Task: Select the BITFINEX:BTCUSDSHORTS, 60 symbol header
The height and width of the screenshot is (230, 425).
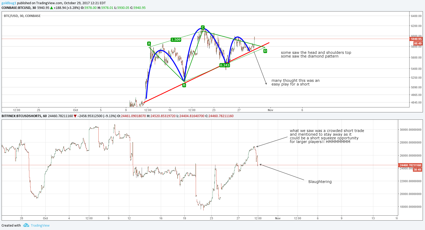Action: 24,116
